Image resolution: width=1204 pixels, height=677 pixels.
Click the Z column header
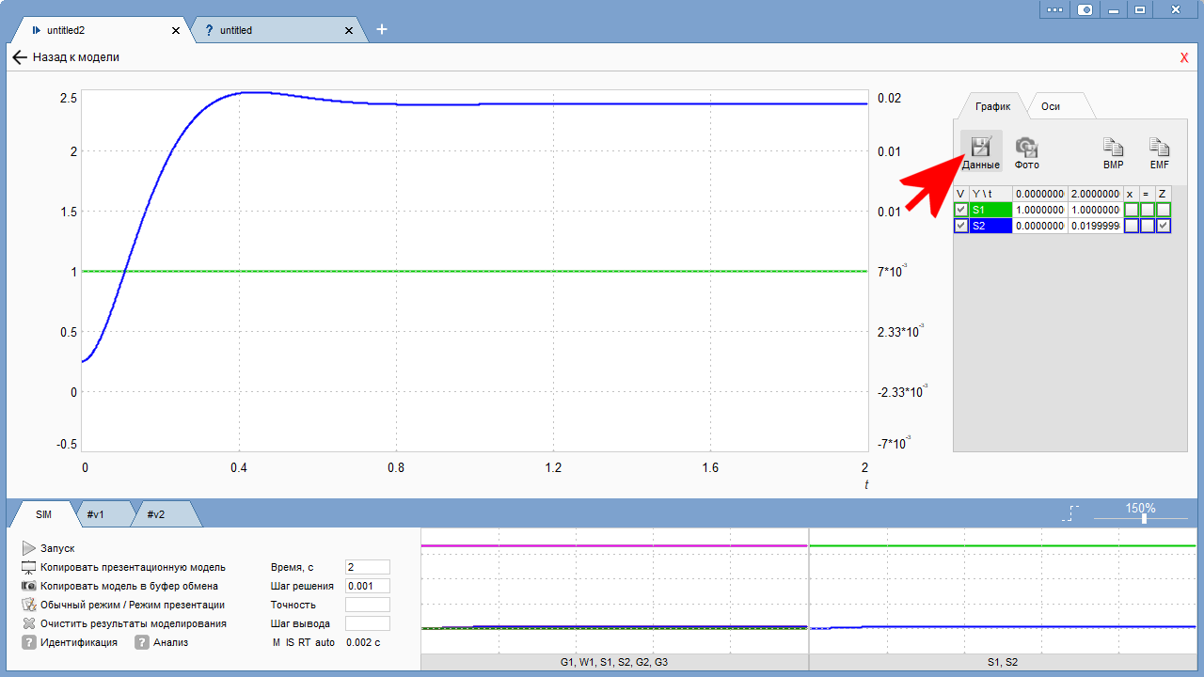(1164, 193)
